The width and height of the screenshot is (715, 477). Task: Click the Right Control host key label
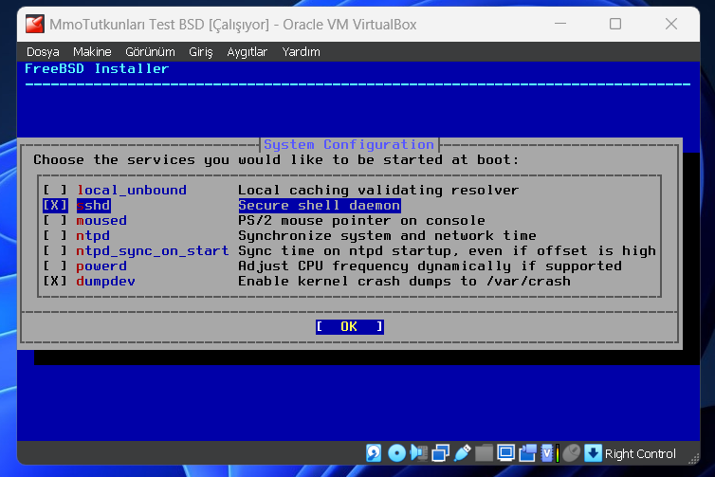click(x=640, y=453)
